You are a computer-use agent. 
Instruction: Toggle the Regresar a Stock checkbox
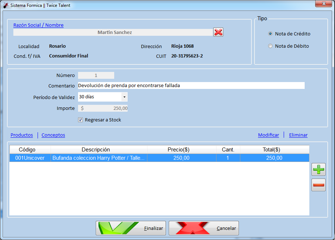[80, 120]
